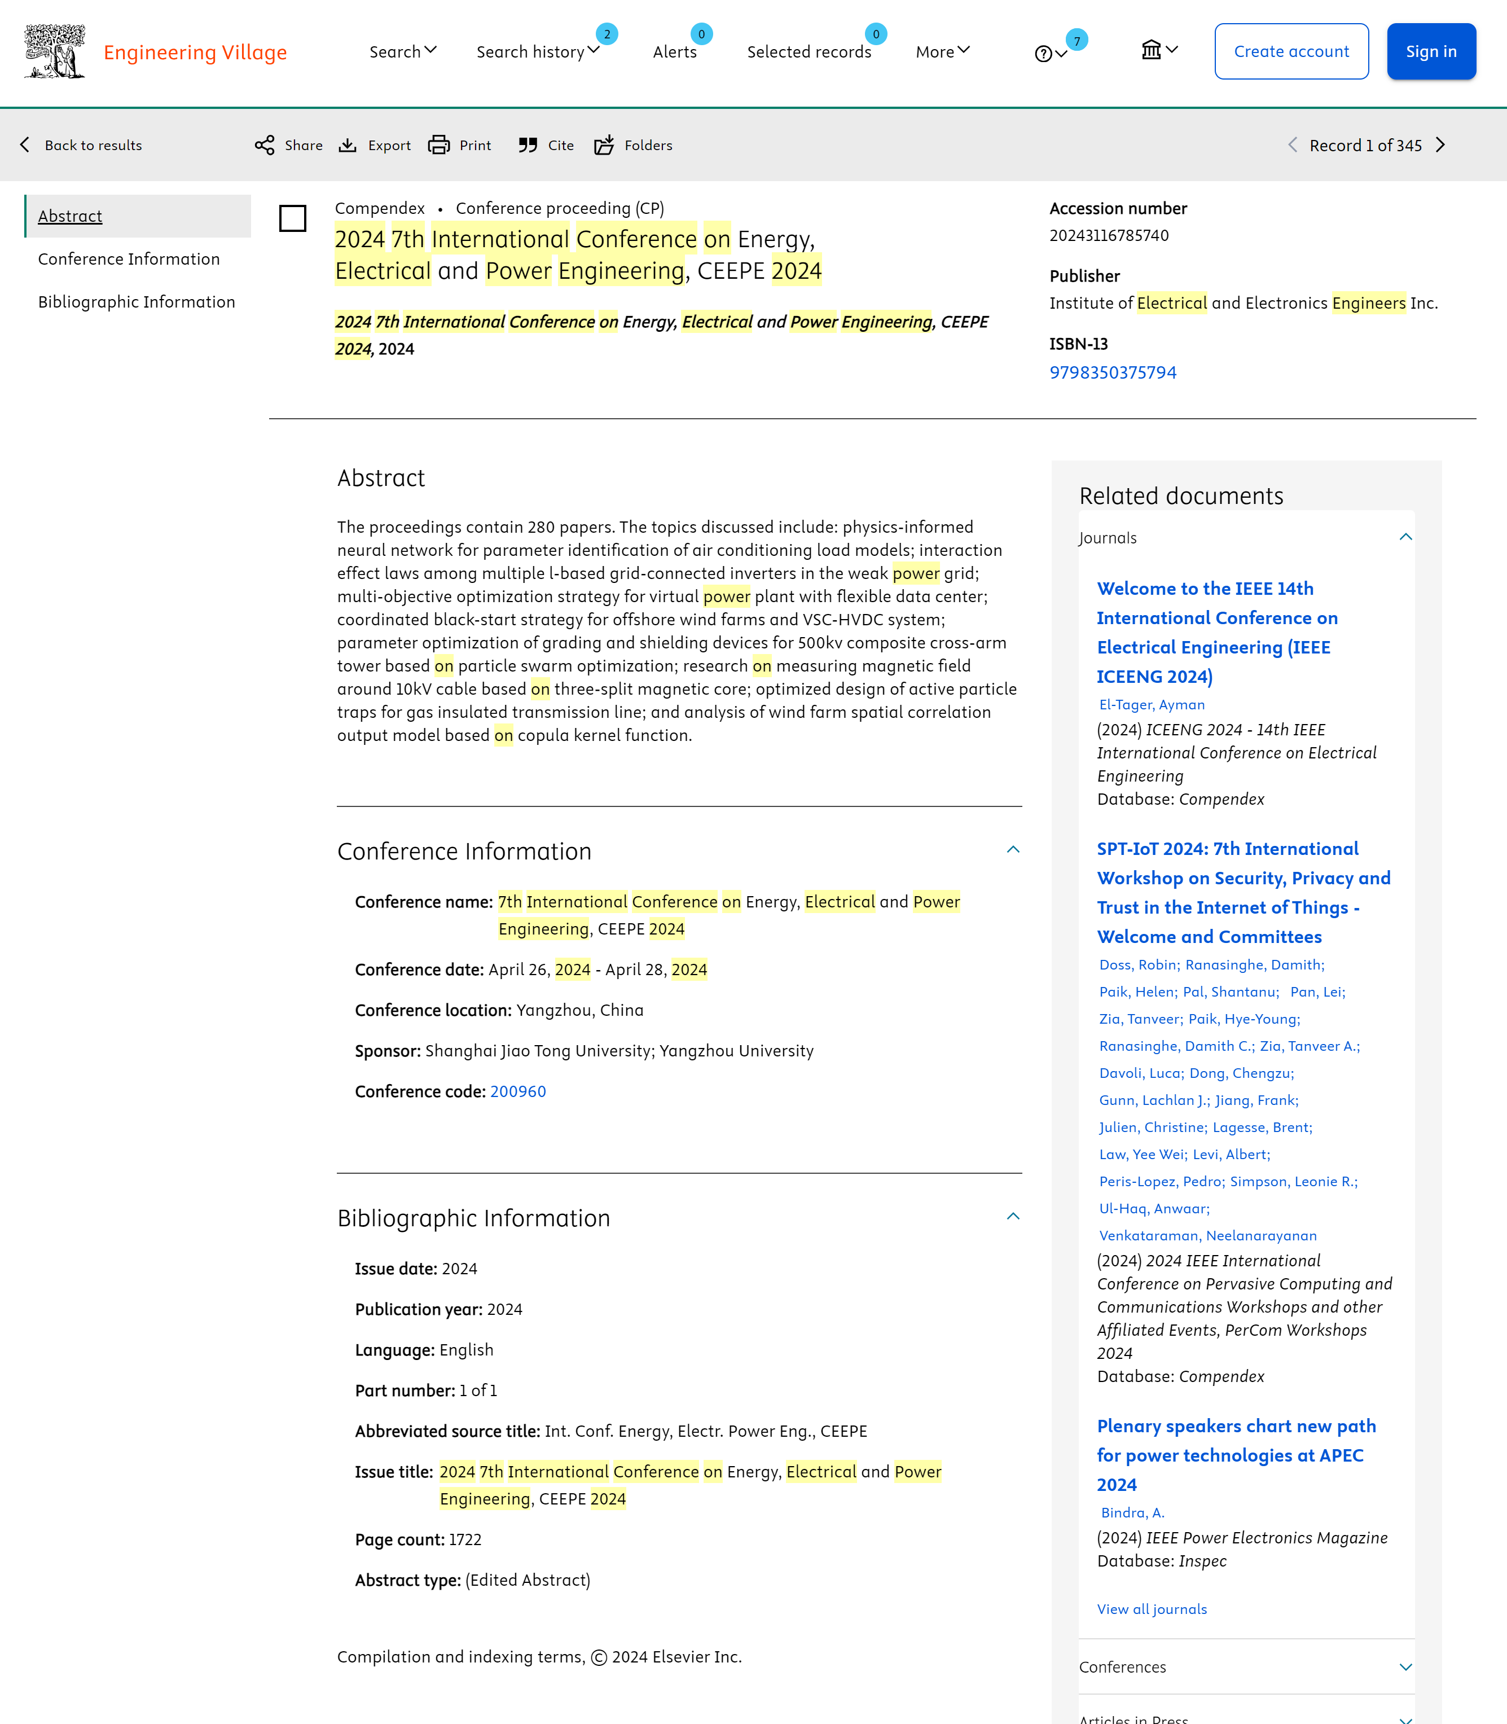Go to next record arrow

(x=1440, y=144)
